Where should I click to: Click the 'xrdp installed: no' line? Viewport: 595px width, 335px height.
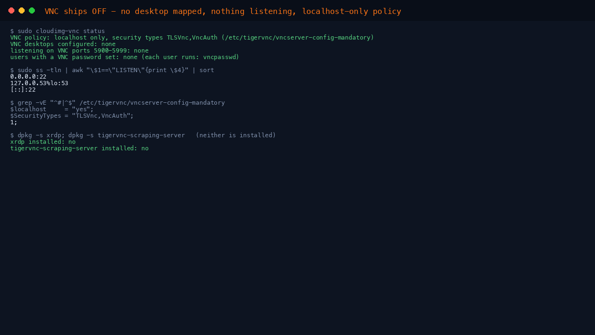click(43, 142)
